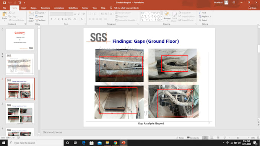
Task: Open the Ribbon Display Options button
Action: pos(234,3)
